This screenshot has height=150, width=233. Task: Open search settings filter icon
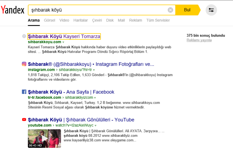pos(211,10)
